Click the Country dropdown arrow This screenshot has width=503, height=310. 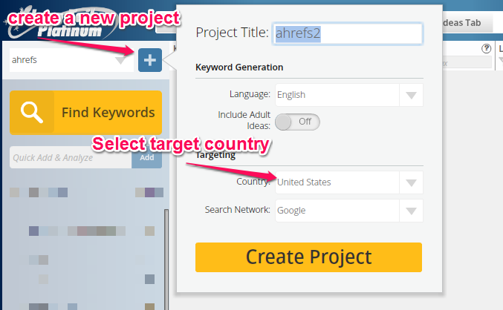point(411,182)
